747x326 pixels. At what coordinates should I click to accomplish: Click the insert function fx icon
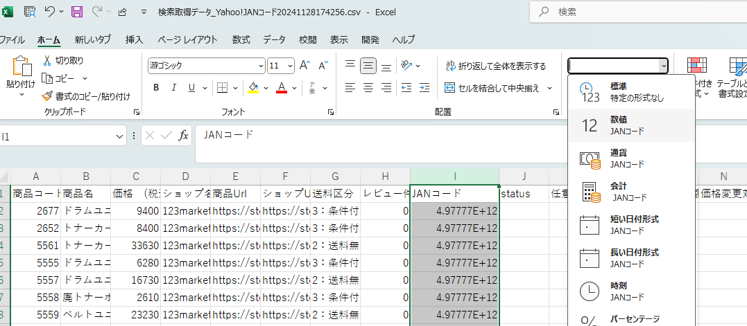(183, 136)
